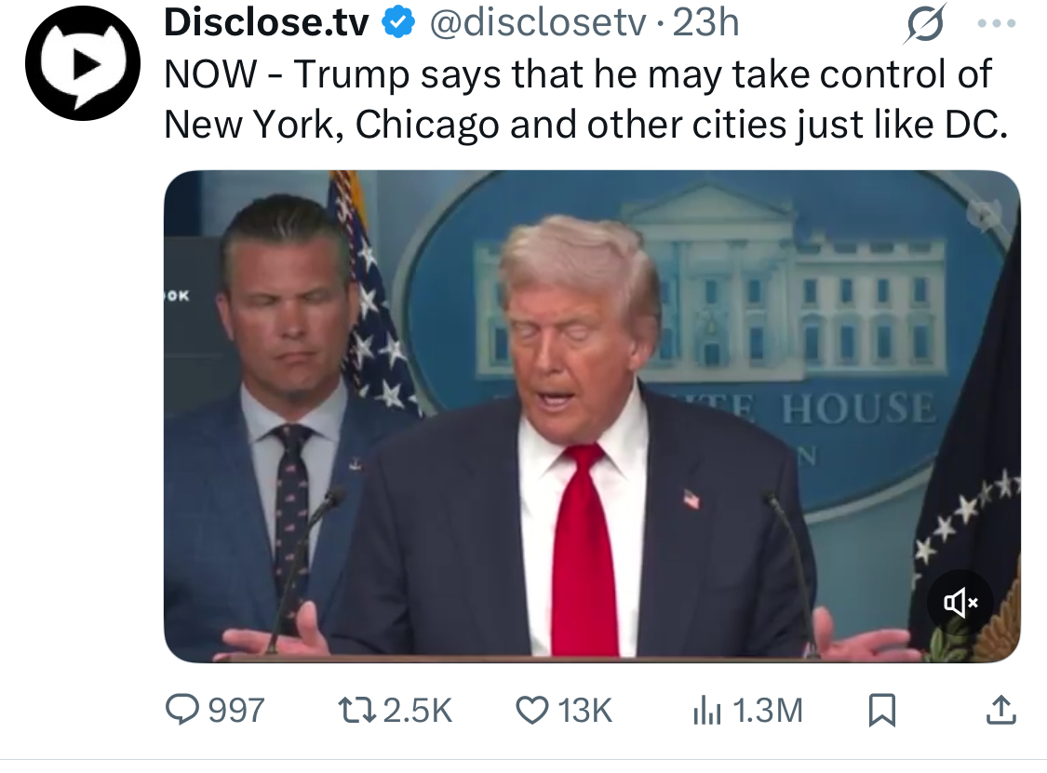1047x773 pixels.
Task: Open the tweet text about Trump and cities
Action: tap(585, 99)
